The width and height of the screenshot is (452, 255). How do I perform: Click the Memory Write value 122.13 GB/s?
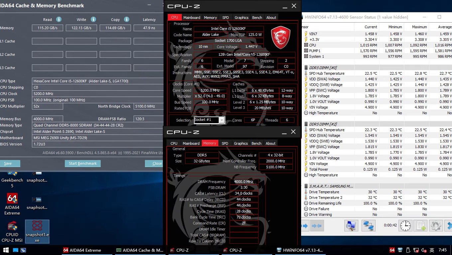[81, 28]
